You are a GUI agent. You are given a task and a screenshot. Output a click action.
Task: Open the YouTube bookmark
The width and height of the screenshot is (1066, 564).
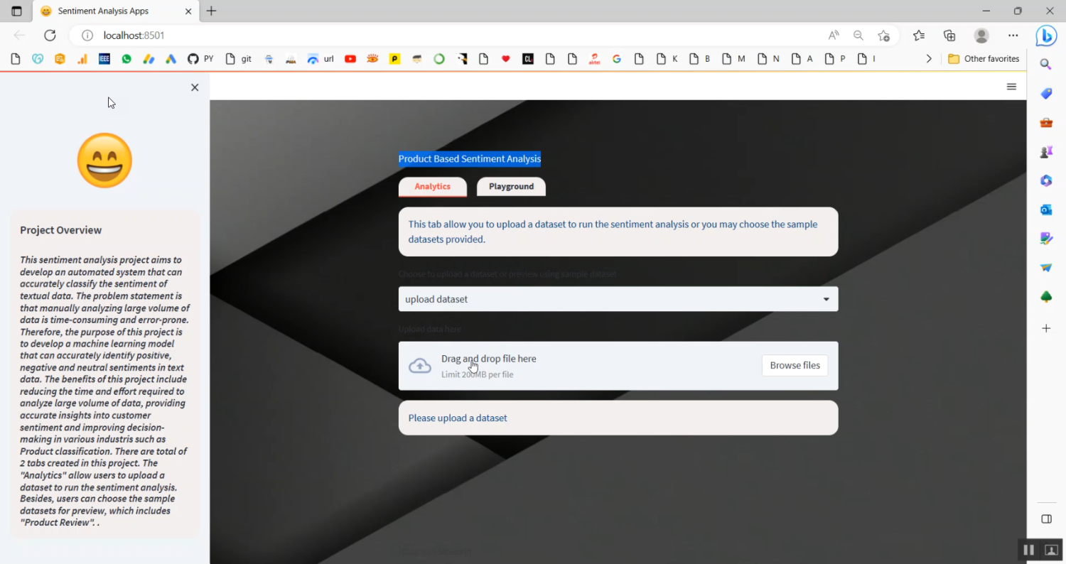(350, 59)
